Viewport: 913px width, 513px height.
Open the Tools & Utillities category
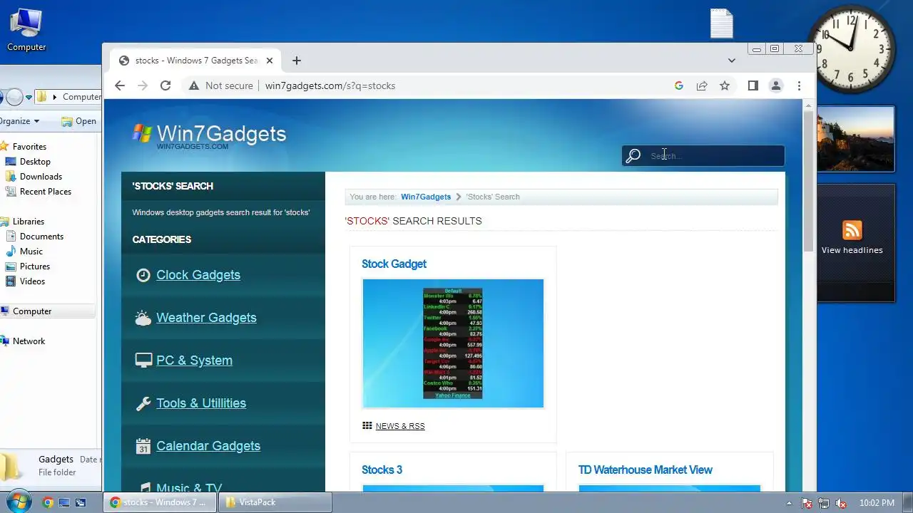pyautogui.click(x=201, y=403)
